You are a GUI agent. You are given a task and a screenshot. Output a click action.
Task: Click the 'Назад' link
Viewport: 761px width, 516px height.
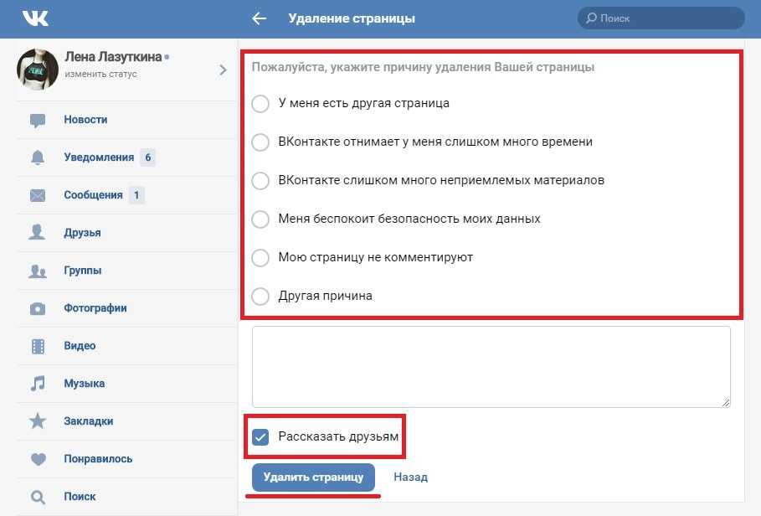click(410, 477)
